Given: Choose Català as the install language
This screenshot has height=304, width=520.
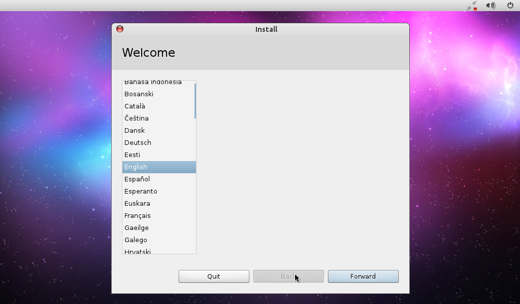Looking at the screenshot, I should [135, 106].
